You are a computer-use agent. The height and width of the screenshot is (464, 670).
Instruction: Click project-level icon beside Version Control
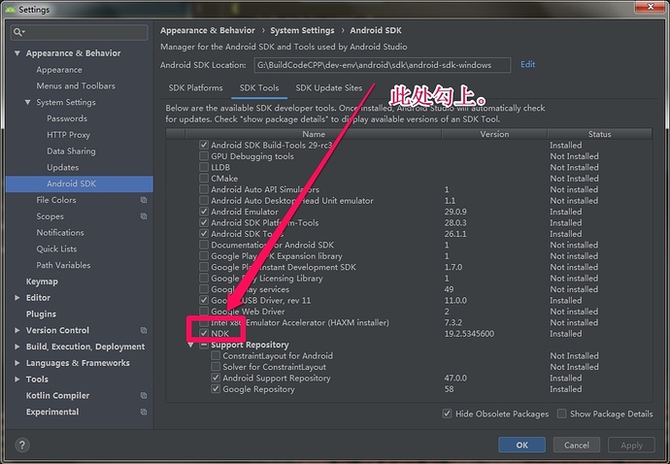pos(144,330)
